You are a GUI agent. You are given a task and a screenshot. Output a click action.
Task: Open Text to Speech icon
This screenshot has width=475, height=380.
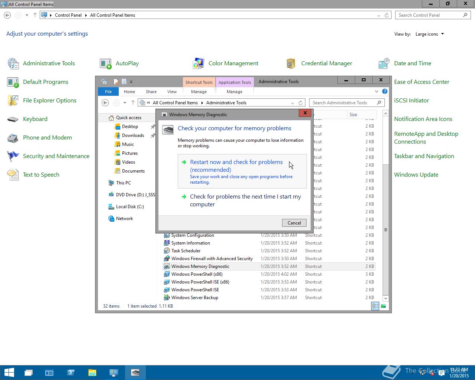(13, 175)
